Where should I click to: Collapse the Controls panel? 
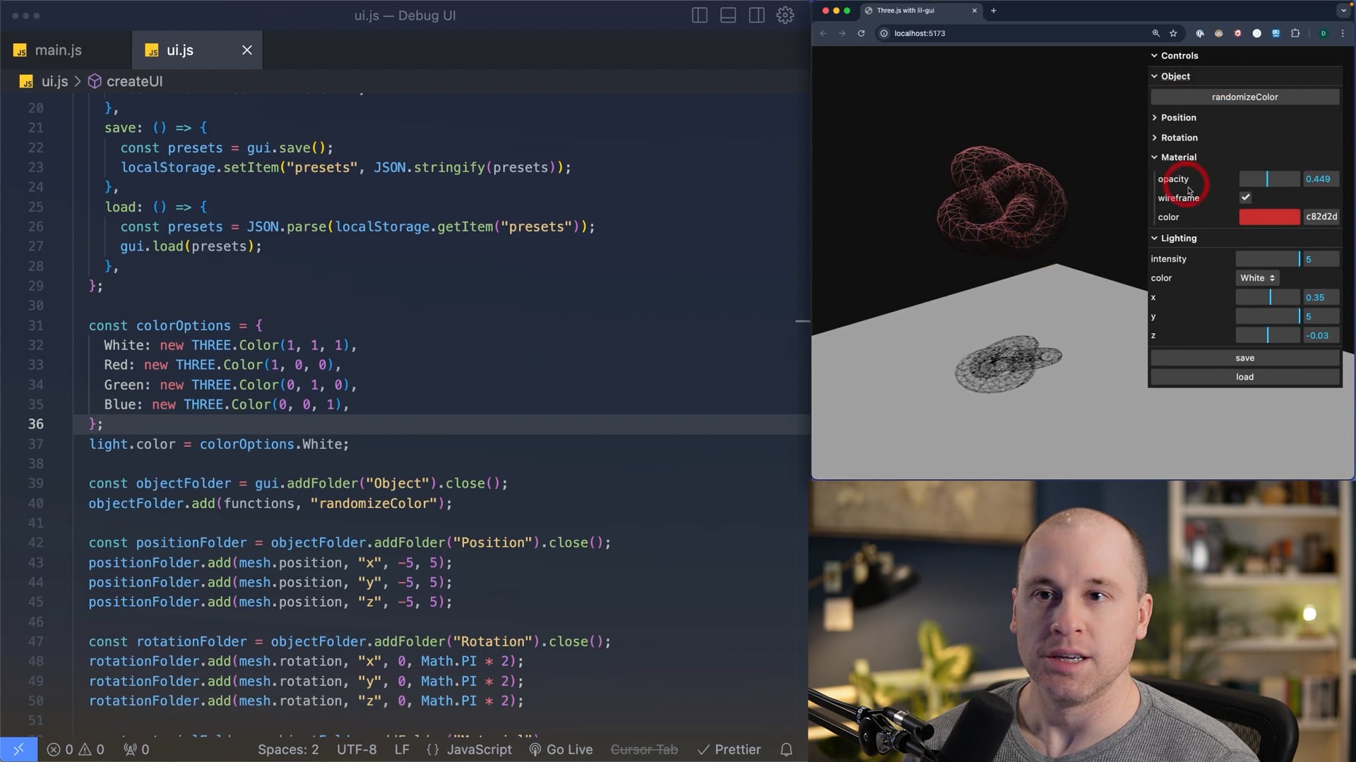pos(1245,56)
